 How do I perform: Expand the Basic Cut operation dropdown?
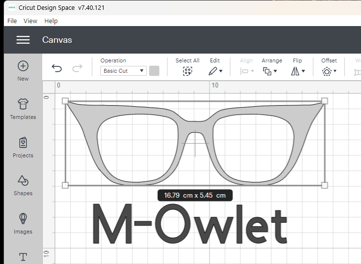tap(123, 71)
